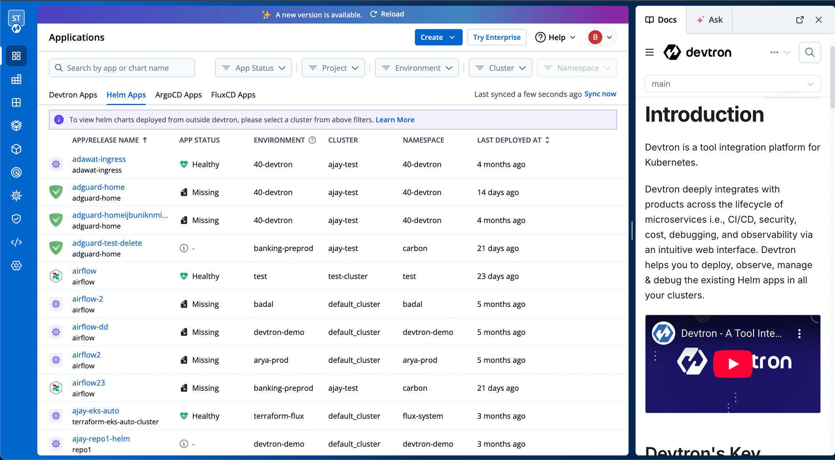The height and width of the screenshot is (460, 835).
Task: Open the stacked layers chart store icon
Action: click(16, 126)
